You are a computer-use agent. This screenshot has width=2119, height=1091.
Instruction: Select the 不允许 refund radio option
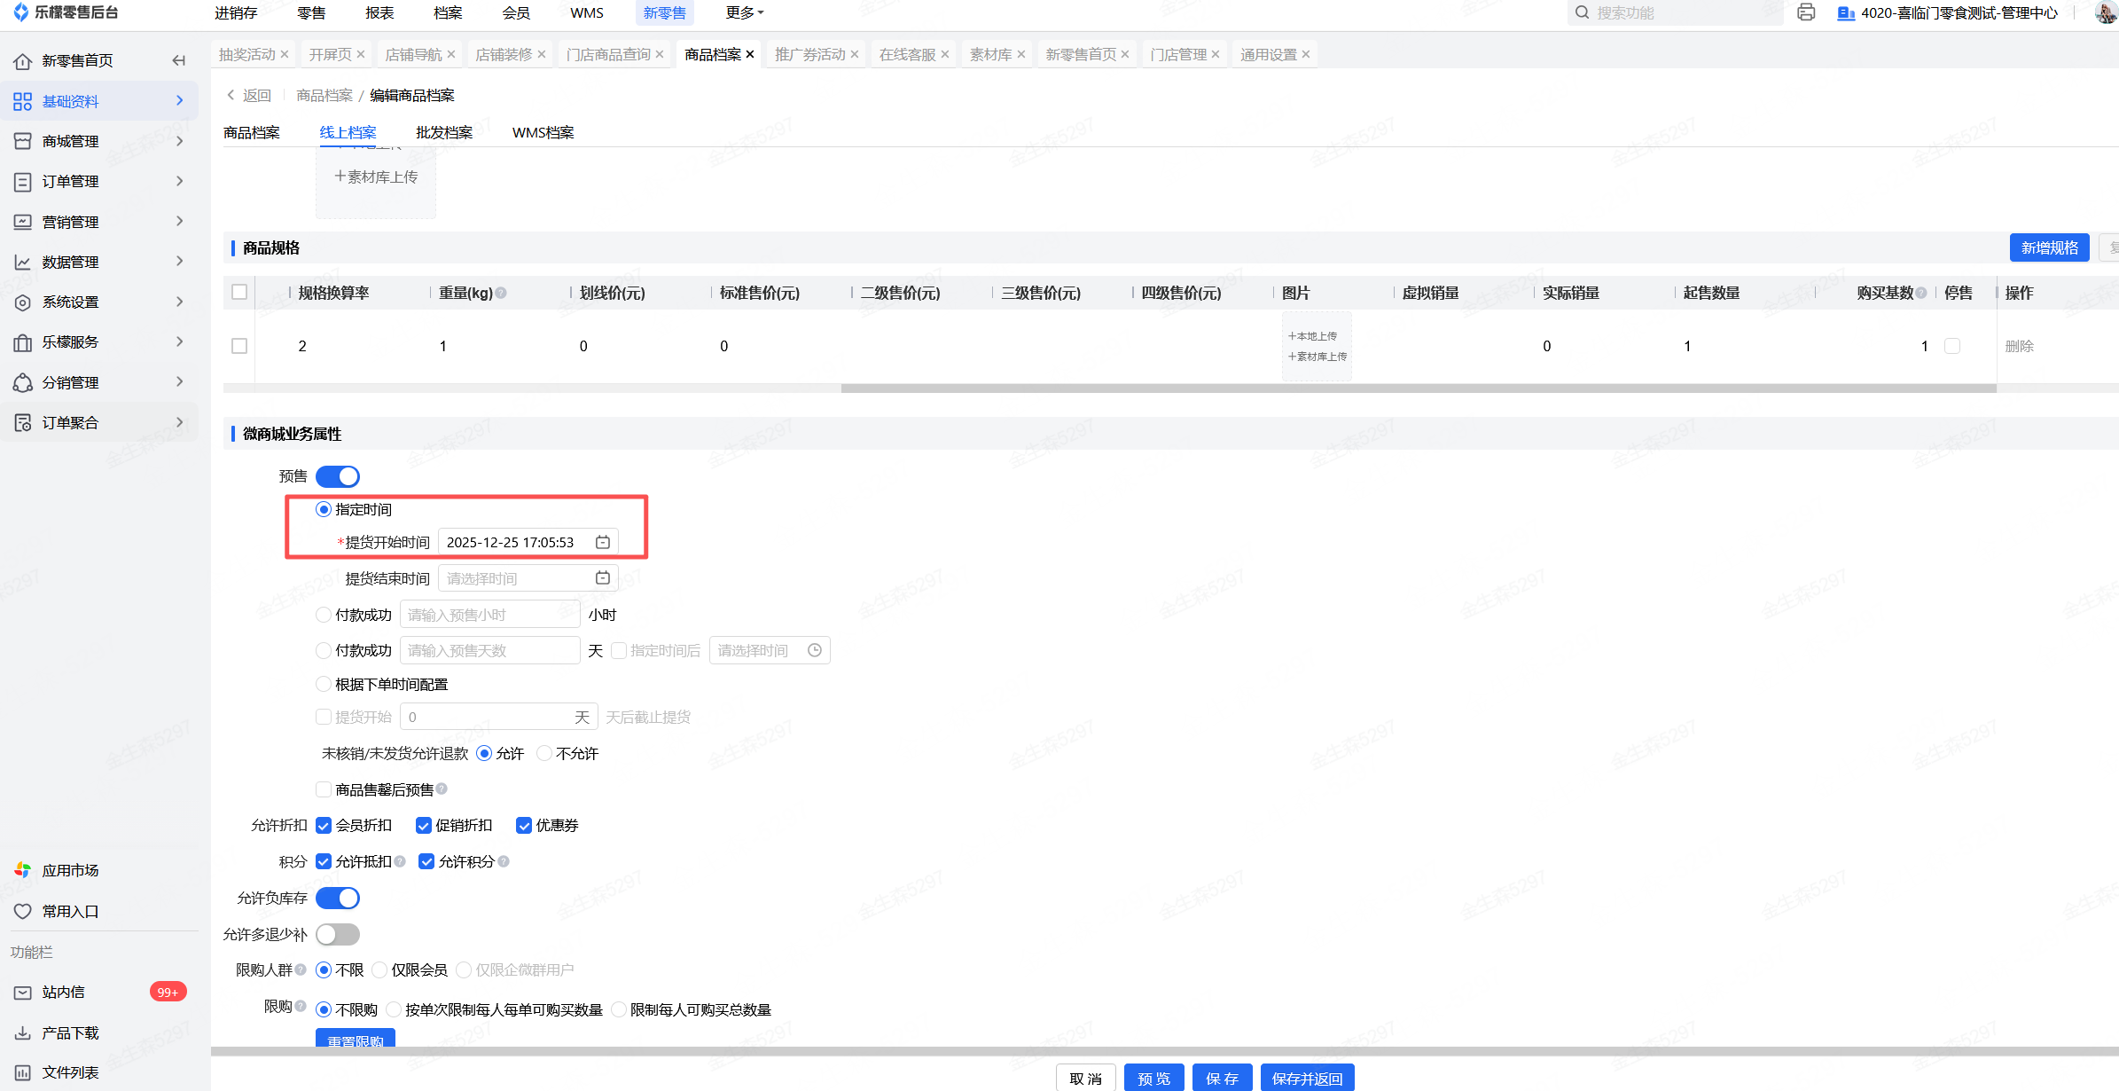545,753
